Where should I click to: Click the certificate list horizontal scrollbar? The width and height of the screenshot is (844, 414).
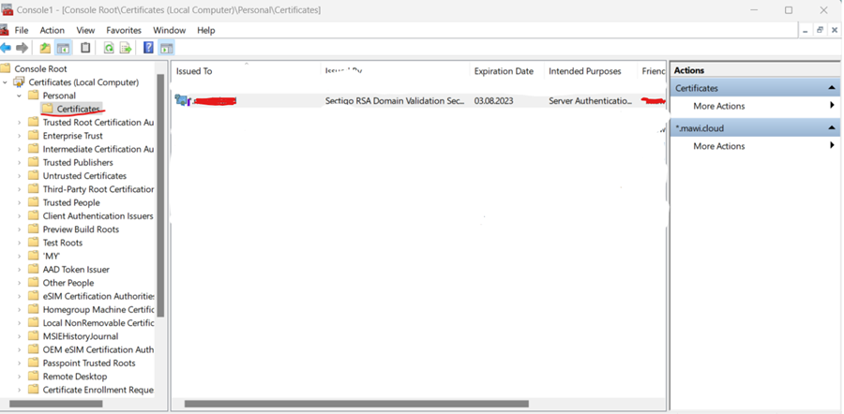pos(356,405)
